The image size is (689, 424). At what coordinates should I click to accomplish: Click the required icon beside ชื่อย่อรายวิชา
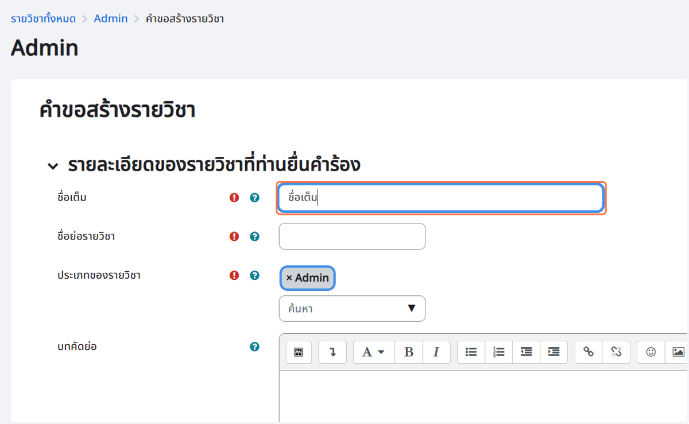(x=234, y=236)
